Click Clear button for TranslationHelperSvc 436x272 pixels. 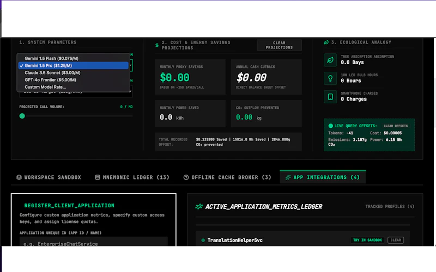[396, 240]
